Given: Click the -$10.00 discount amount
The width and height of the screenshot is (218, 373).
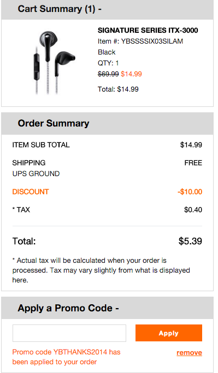Looking at the screenshot, I should [190, 192].
